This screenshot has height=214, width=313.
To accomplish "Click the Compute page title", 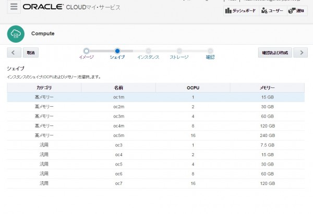I will (x=43, y=33).
